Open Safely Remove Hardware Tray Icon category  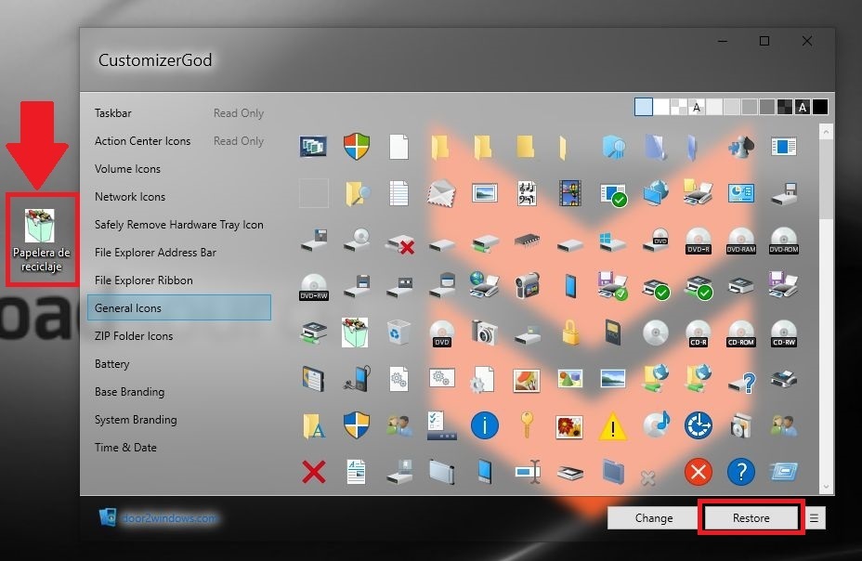(178, 224)
